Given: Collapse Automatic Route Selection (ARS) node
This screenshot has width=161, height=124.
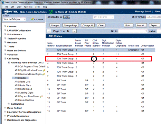Looking at the screenshot, I should [x=9, y=63].
